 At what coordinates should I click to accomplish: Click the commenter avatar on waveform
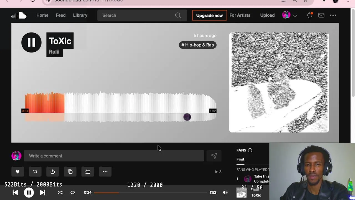click(187, 117)
